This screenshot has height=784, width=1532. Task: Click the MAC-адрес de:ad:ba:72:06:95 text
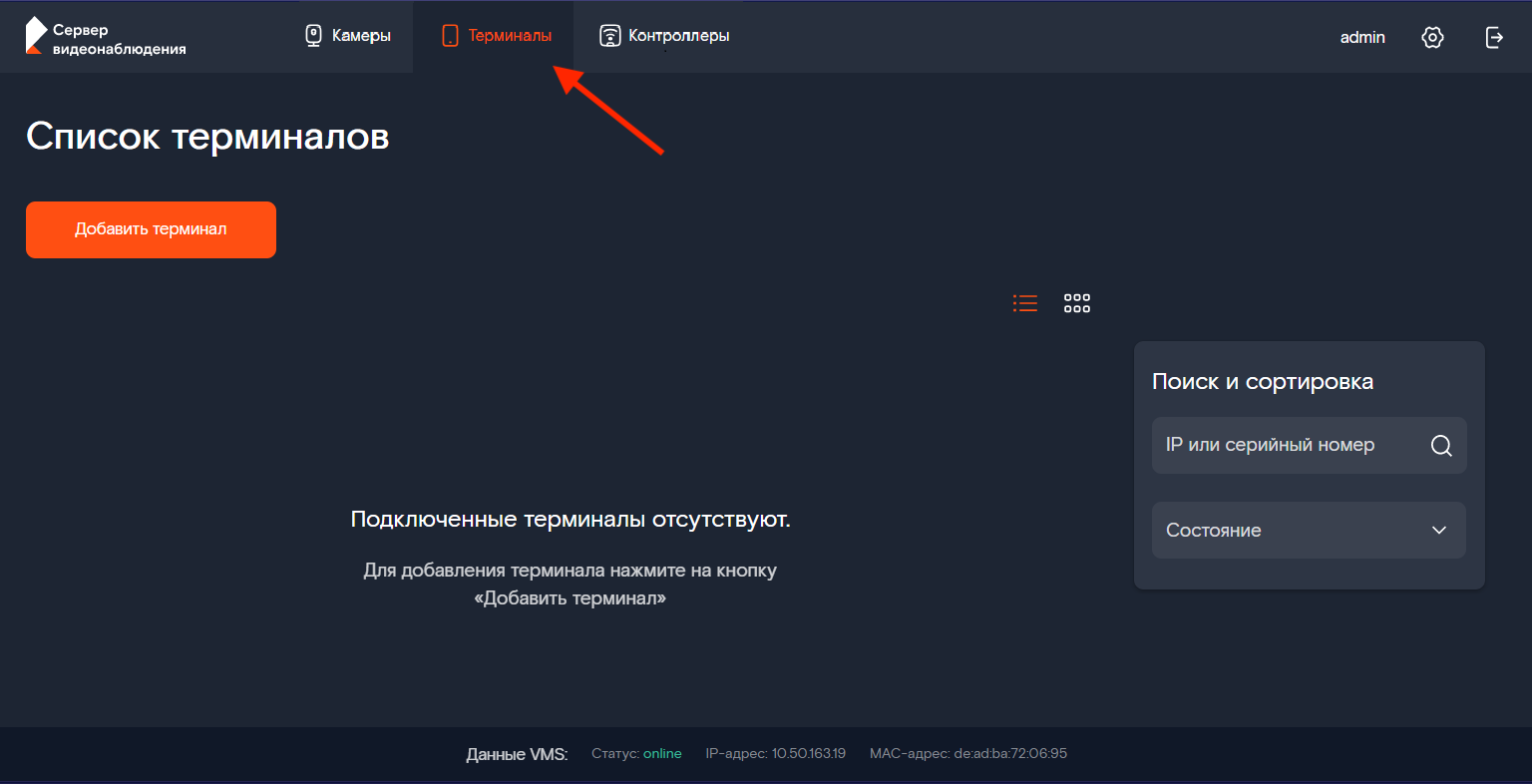pyautogui.click(x=968, y=753)
